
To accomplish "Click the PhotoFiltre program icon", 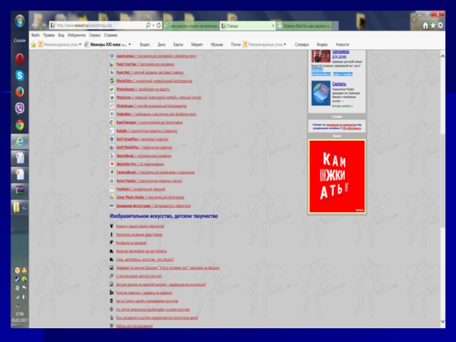I will click(x=112, y=80).
